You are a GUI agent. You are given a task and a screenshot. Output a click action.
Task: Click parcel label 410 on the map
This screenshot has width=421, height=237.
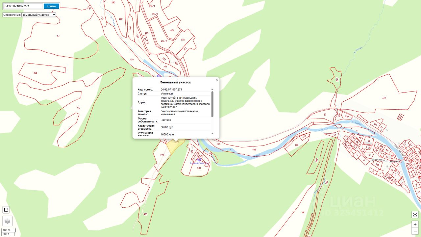click(347, 116)
